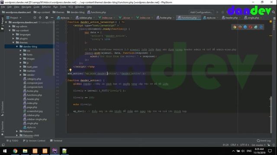Toggle the Structure tool window tab
Viewport: 277px width, 155px height.
point(2,108)
